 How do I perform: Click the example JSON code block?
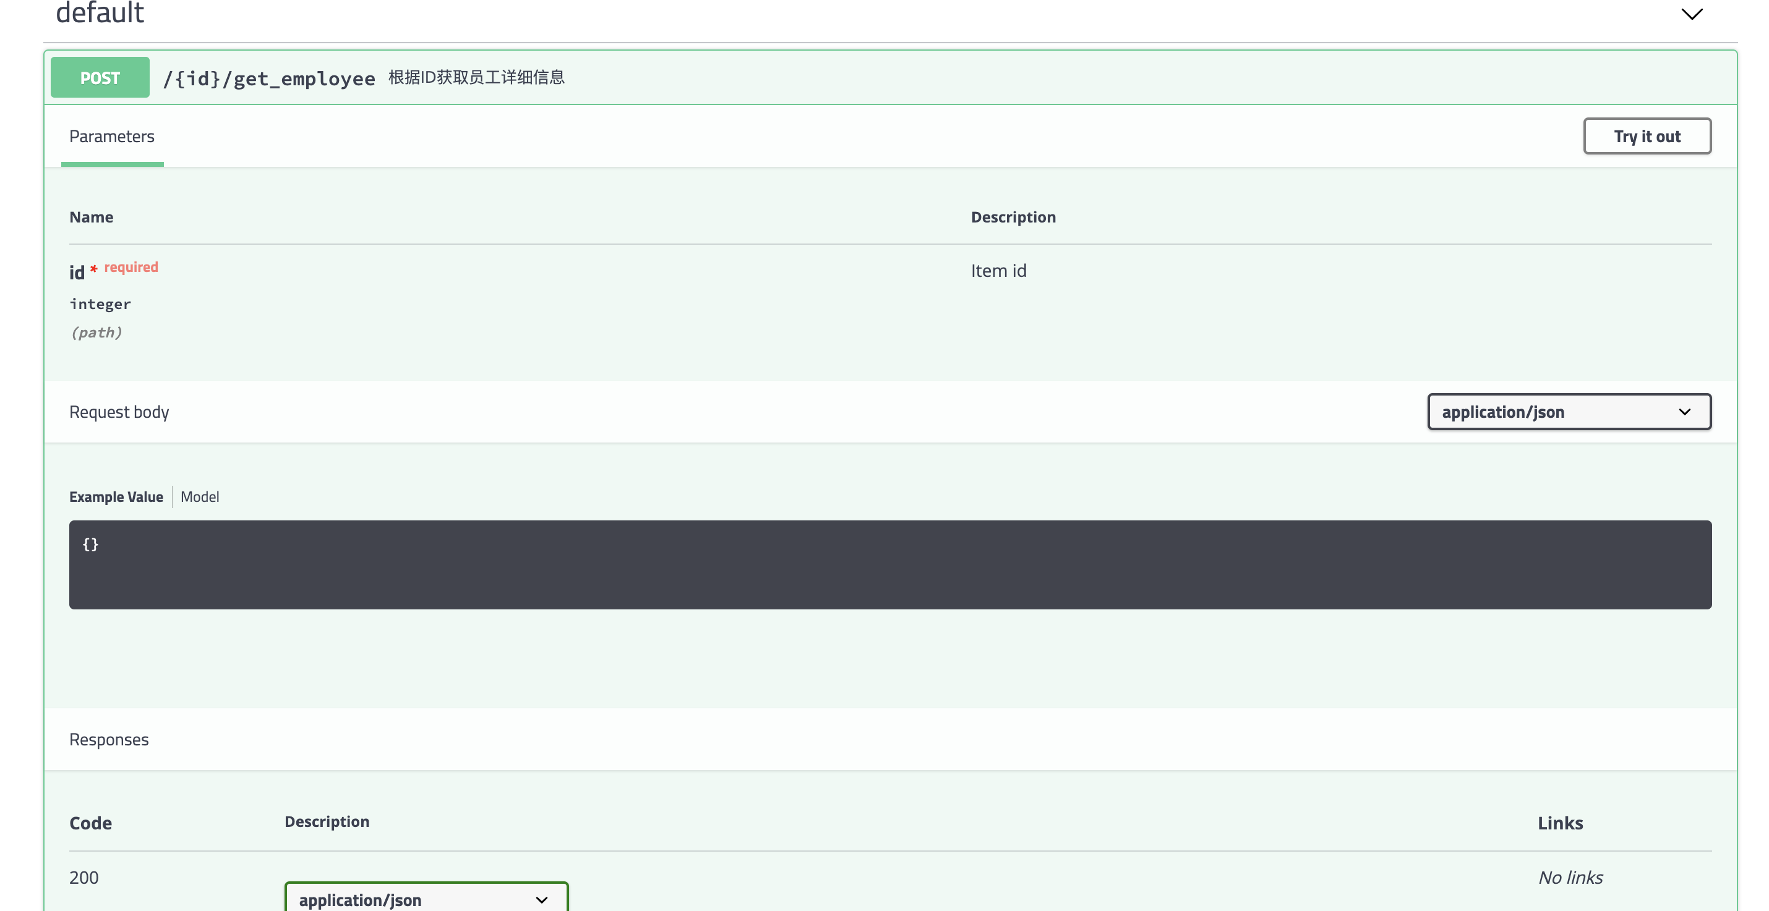click(890, 564)
